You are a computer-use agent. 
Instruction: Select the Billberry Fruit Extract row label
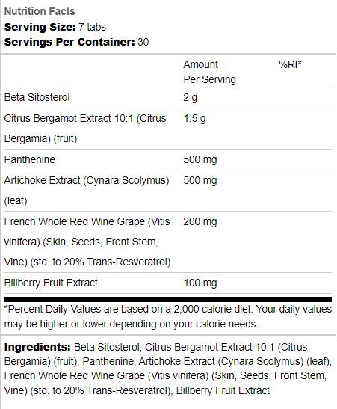click(51, 283)
